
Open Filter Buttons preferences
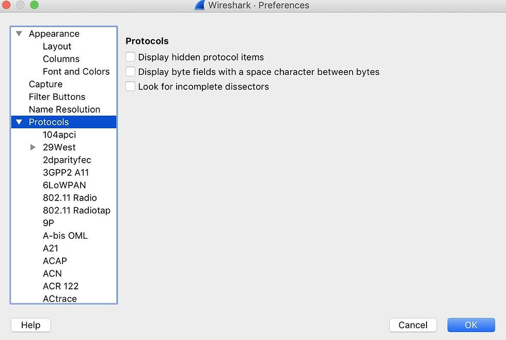point(57,97)
